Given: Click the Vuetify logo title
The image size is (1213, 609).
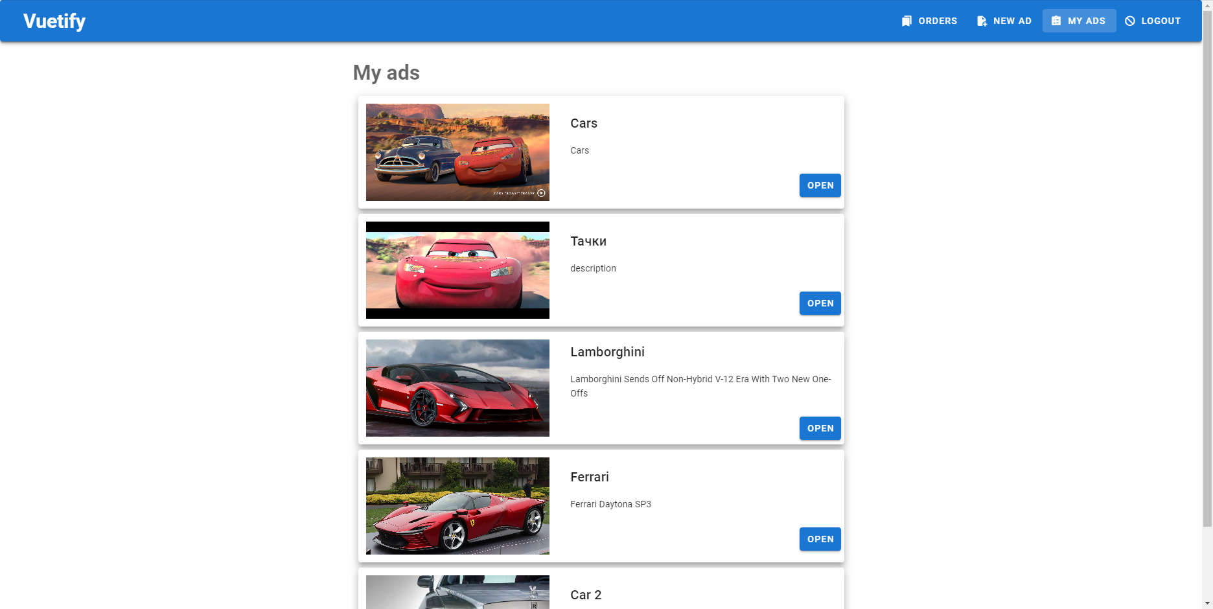Looking at the screenshot, I should [54, 21].
